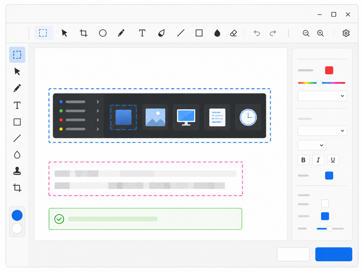363x272 pixels.
Task: Select the eraser tool in top toolbar
Action: 233,33
